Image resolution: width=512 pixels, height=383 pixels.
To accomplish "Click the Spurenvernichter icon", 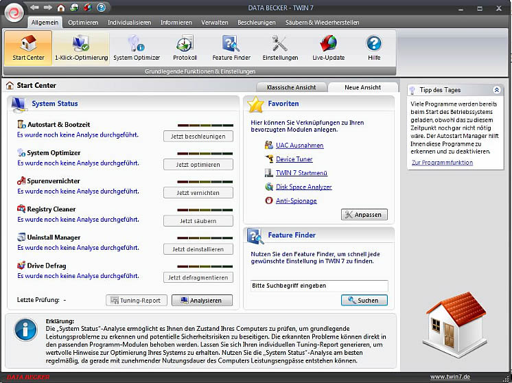I will pyautogui.click(x=21, y=181).
